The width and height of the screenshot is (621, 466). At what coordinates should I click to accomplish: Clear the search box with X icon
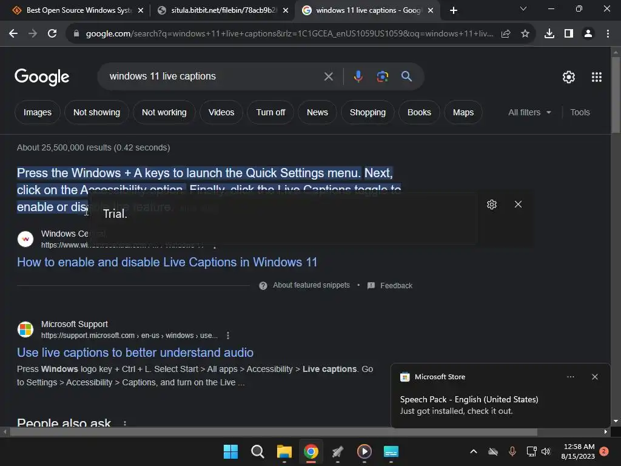(329, 76)
